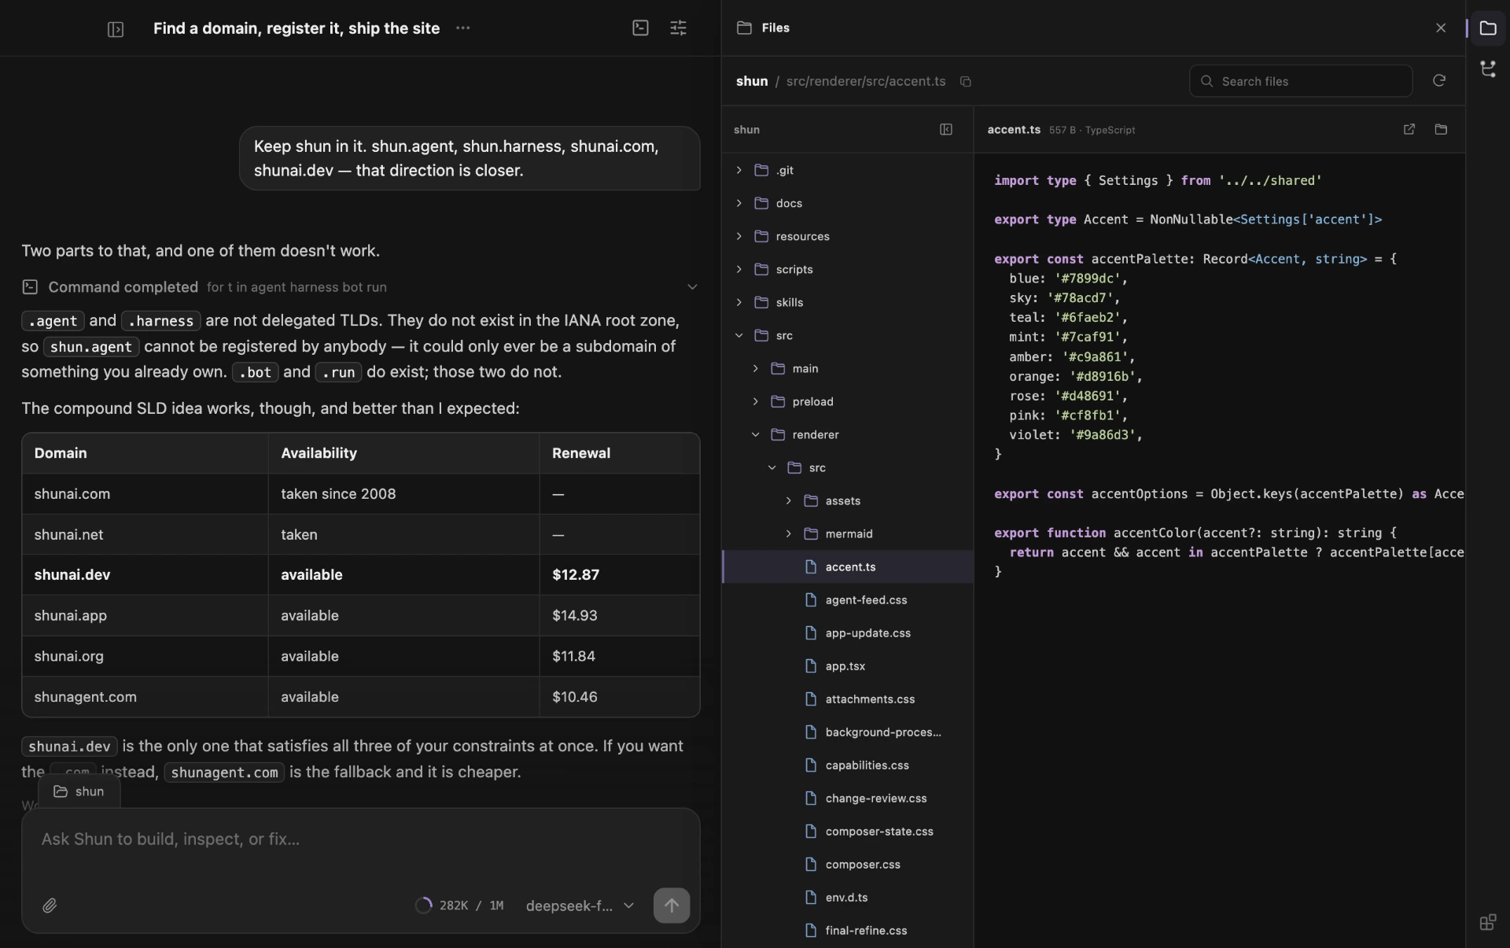Click the shunagent.com table cell
Viewport: 1510px width, 948px height.
tap(145, 696)
